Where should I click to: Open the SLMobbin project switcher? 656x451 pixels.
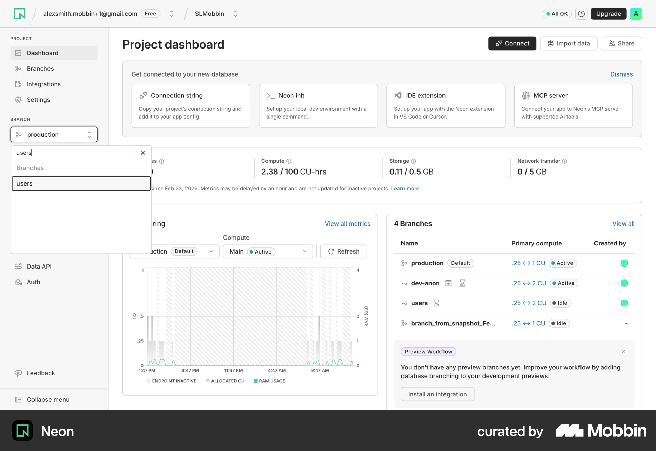click(235, 14)
